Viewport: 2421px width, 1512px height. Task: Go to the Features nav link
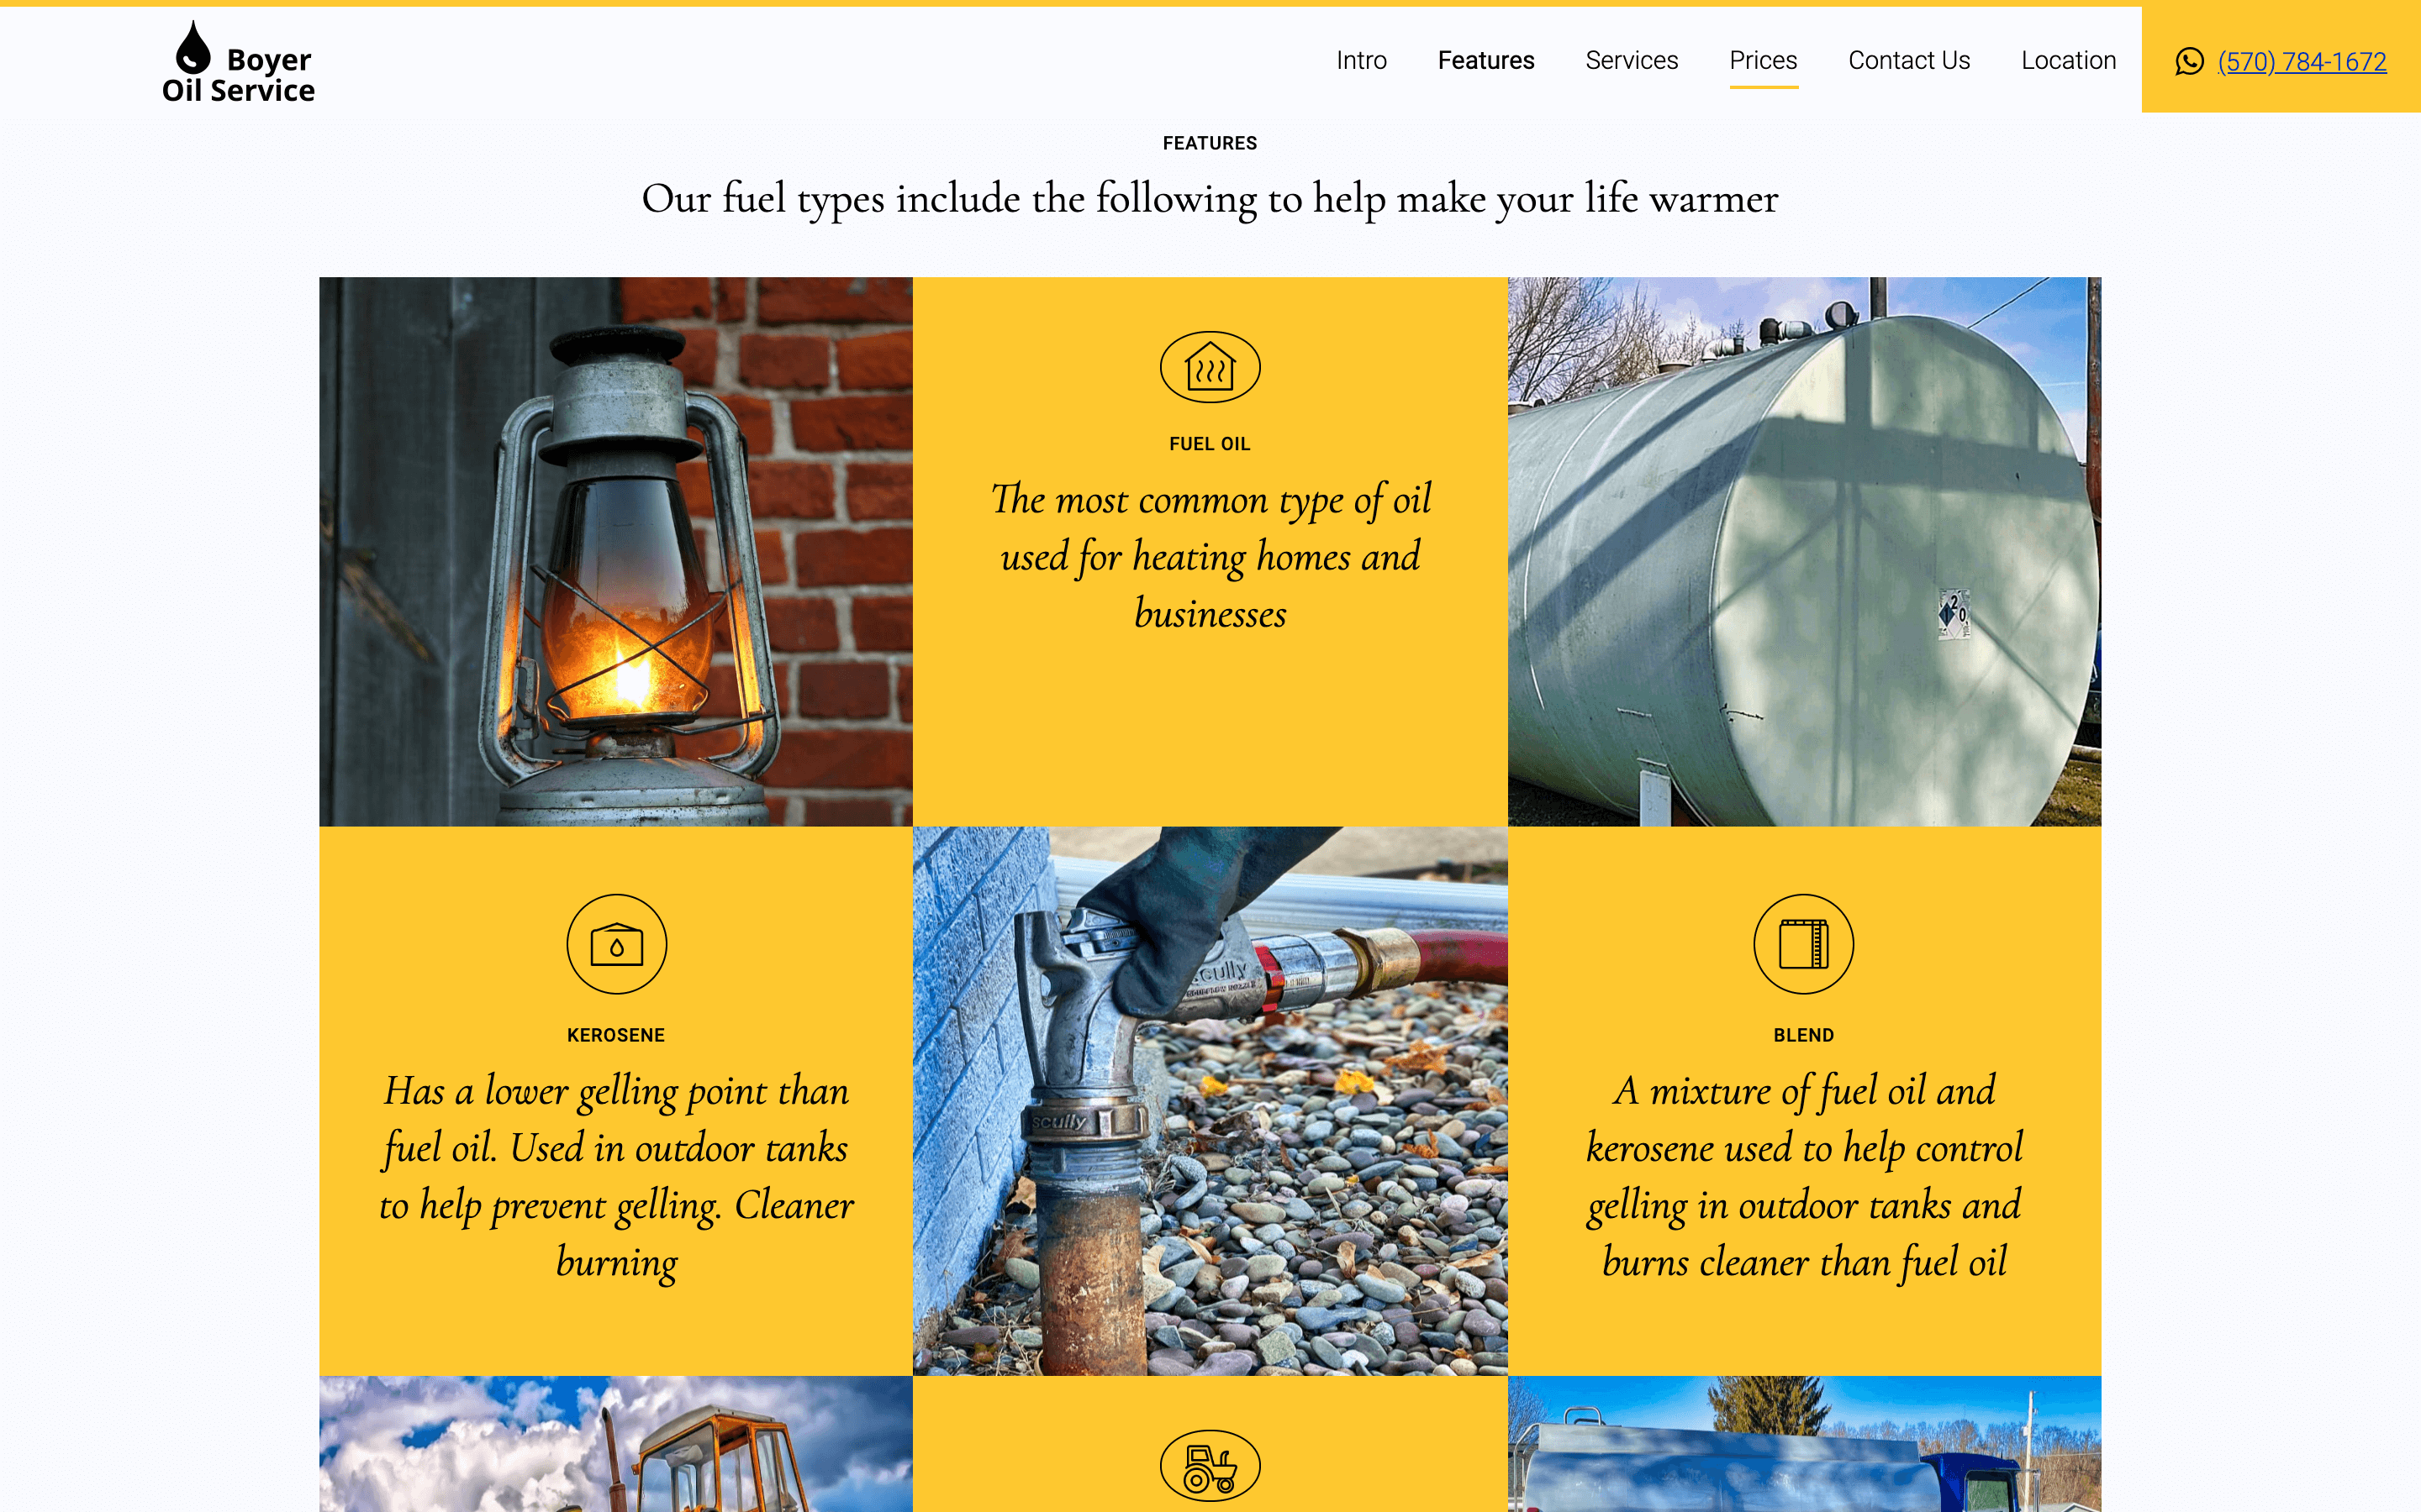pyautogui.click(x=1485, y=60)
